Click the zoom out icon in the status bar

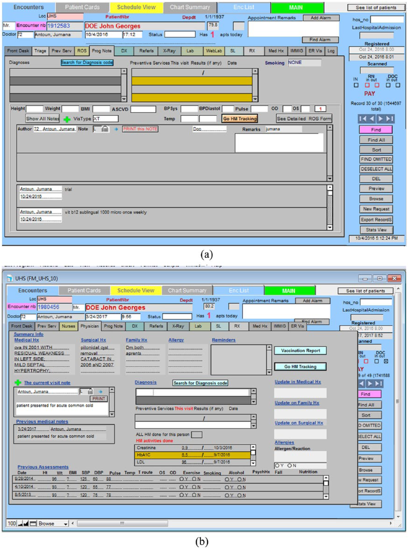21,523
